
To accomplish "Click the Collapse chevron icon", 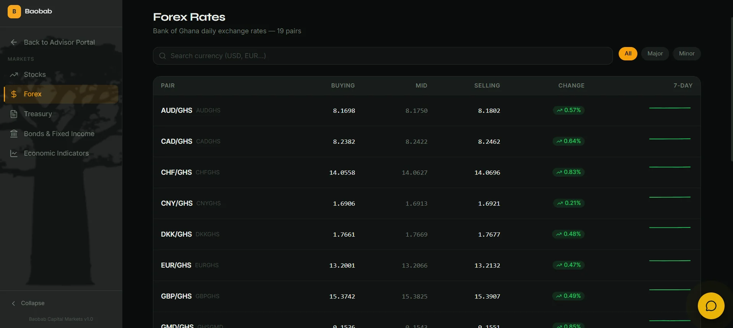I will tap(13, 303).
